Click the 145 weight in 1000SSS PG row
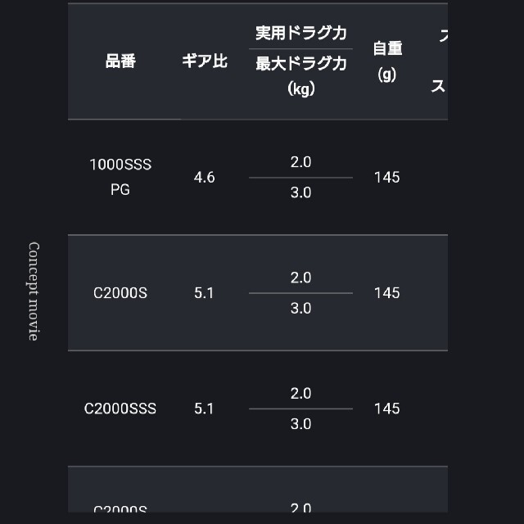 (386, 177)
